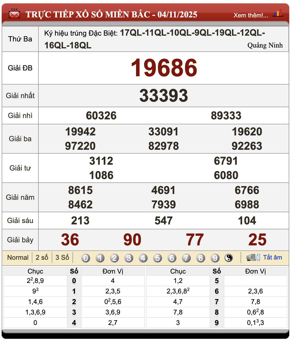Switch to Normal display mode
Screen dimensions: 292x341
point(18,258)
